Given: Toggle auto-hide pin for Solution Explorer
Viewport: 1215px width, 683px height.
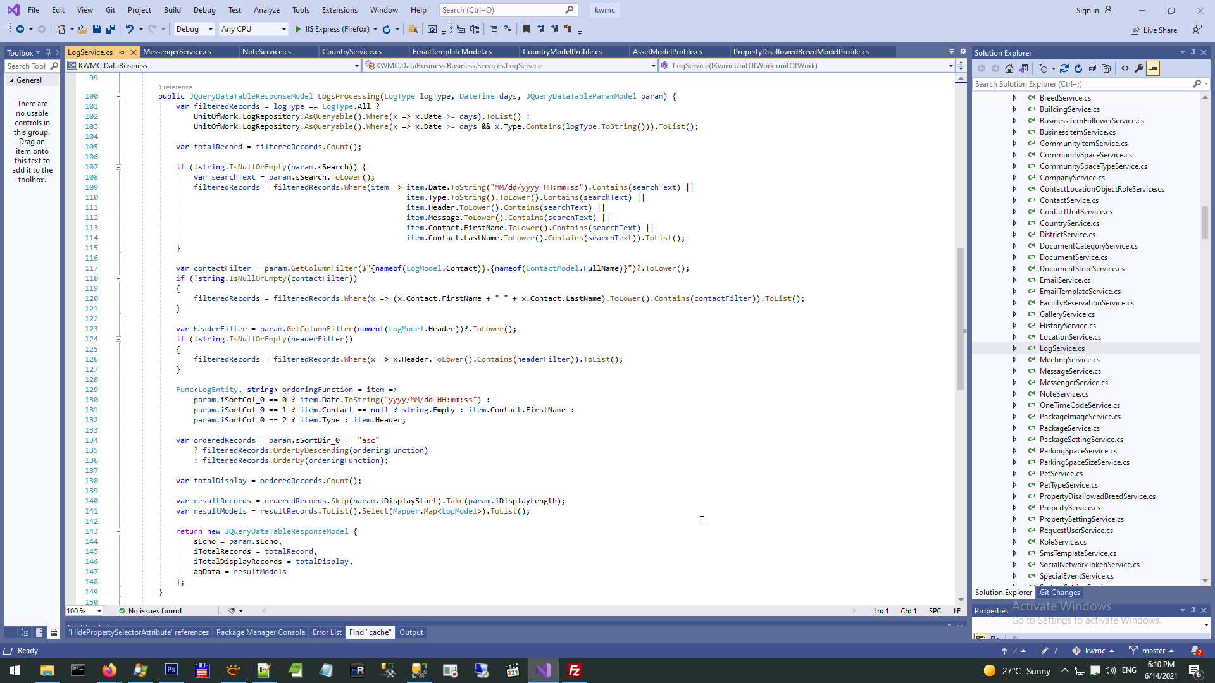Looking at the screenshot, I should tap(1193, 52).
